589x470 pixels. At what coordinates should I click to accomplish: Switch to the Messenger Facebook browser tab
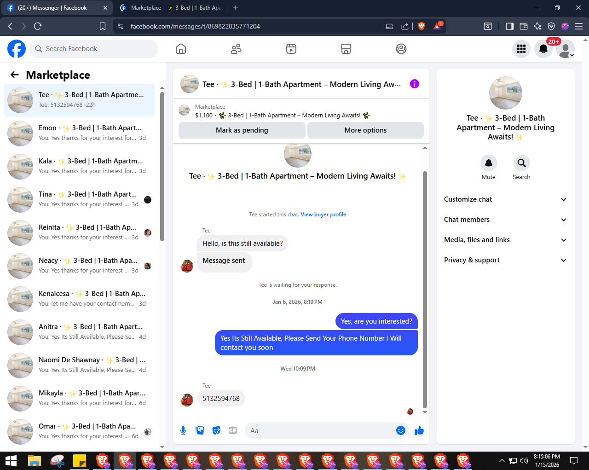coord(57,8)
